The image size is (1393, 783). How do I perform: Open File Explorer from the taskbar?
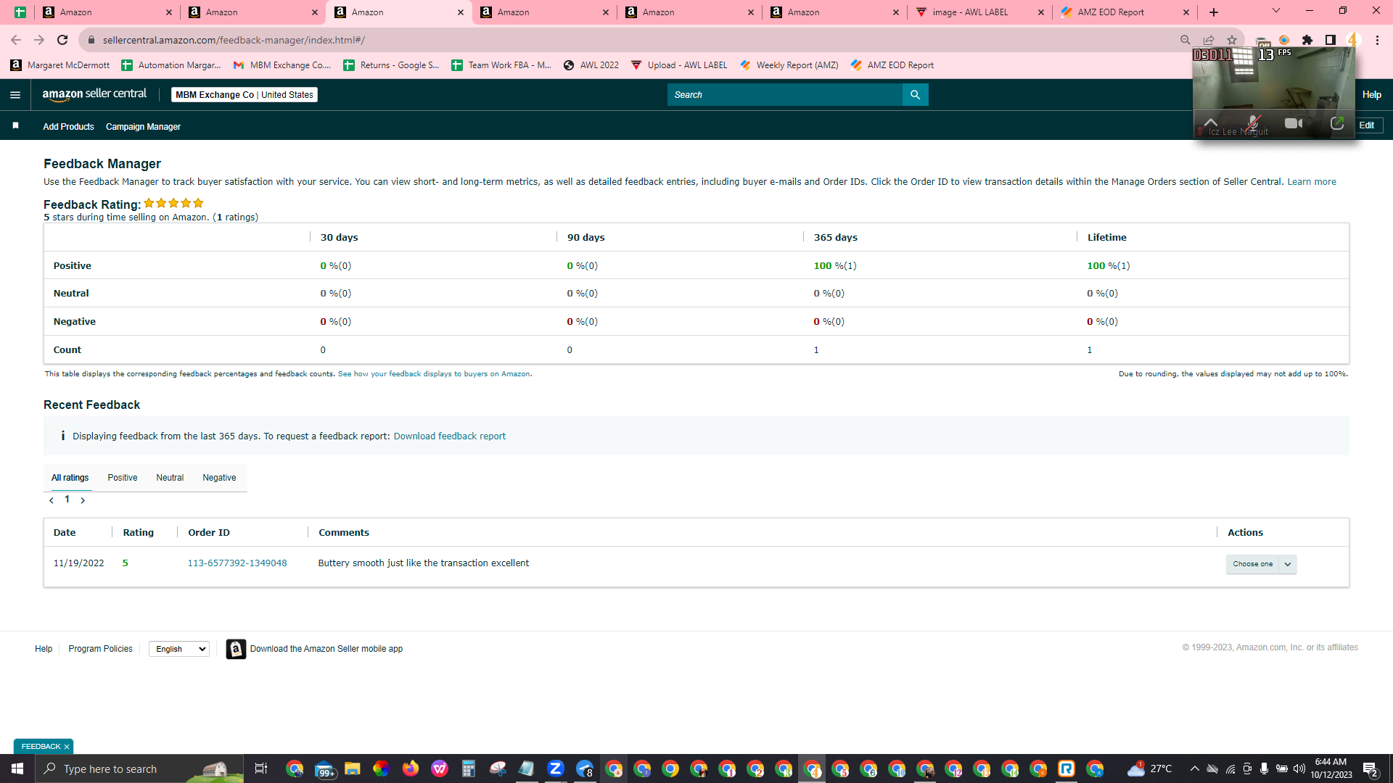coord(353,768)
